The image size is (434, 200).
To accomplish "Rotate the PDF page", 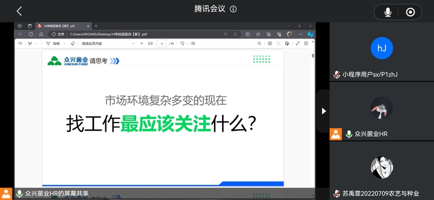I will point(182,43).
